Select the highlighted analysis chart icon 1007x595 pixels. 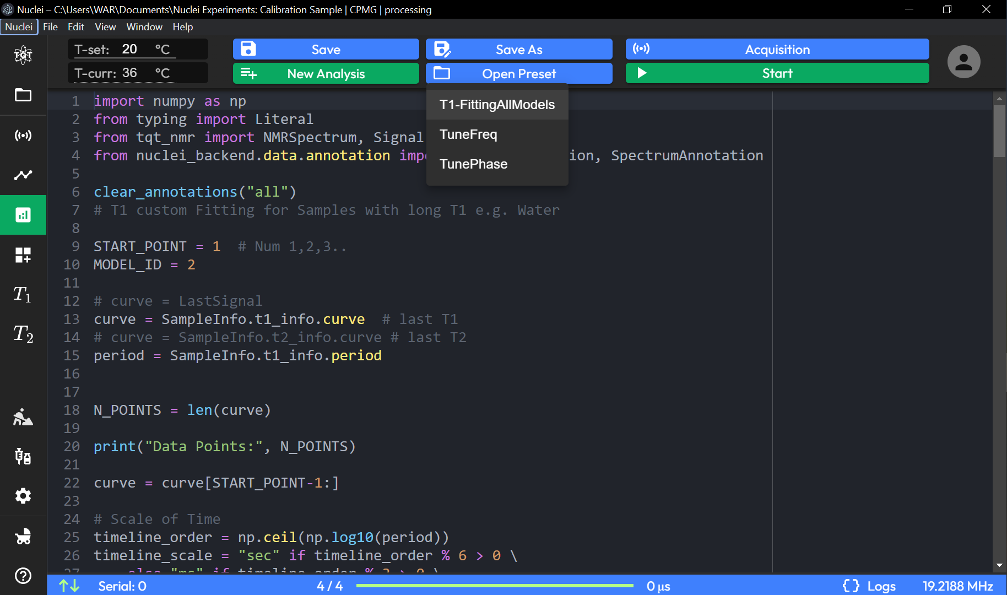pos(23,215)
